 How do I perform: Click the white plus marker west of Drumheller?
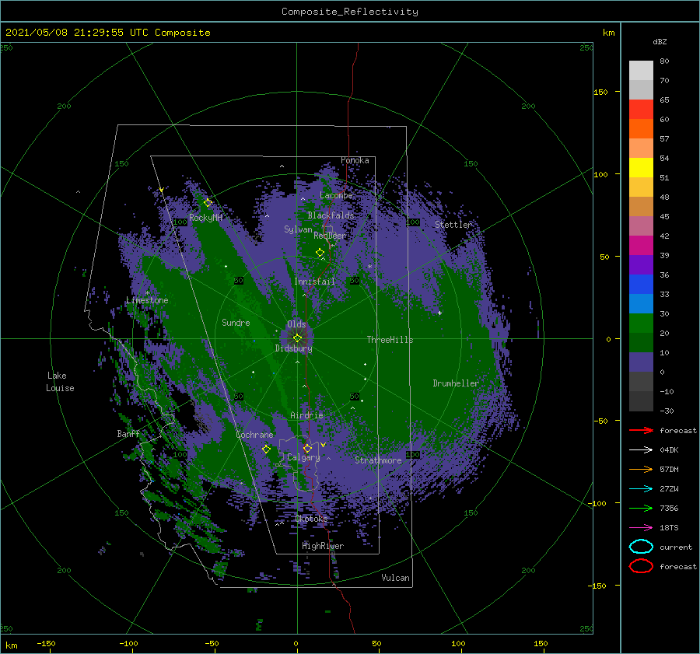tap(439, 313)
